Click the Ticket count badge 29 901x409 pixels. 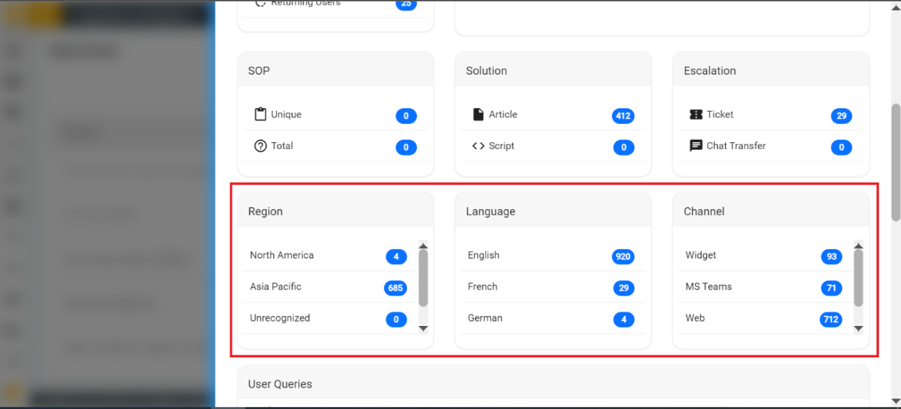(x=841, y=116)
